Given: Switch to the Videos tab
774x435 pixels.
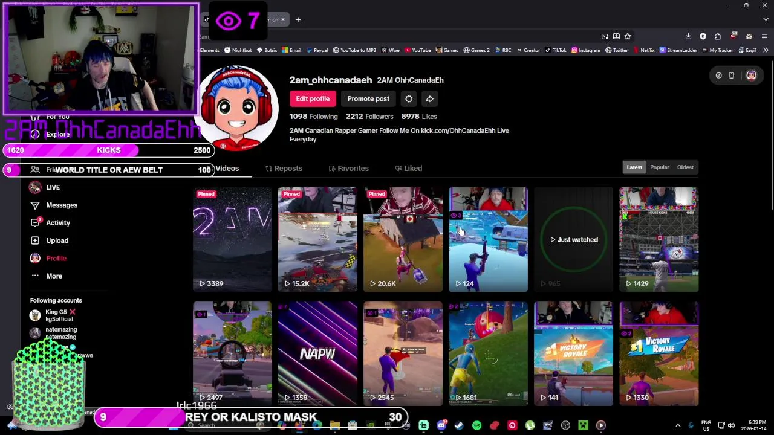Looking at the screenshot, I should (x=227, y=169).
